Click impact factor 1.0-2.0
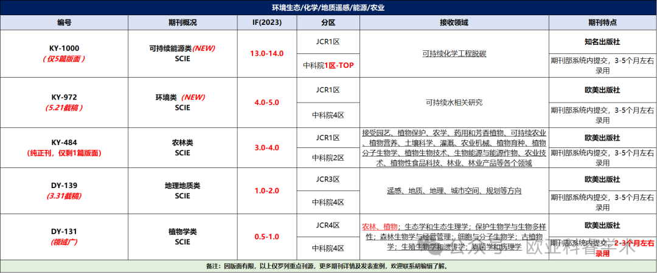This screenshot has width=657, height=273. click(266, 190)
